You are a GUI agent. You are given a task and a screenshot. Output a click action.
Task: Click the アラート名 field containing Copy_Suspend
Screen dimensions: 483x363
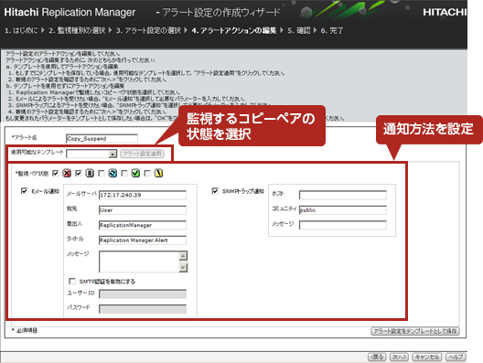tap(102, 139)
